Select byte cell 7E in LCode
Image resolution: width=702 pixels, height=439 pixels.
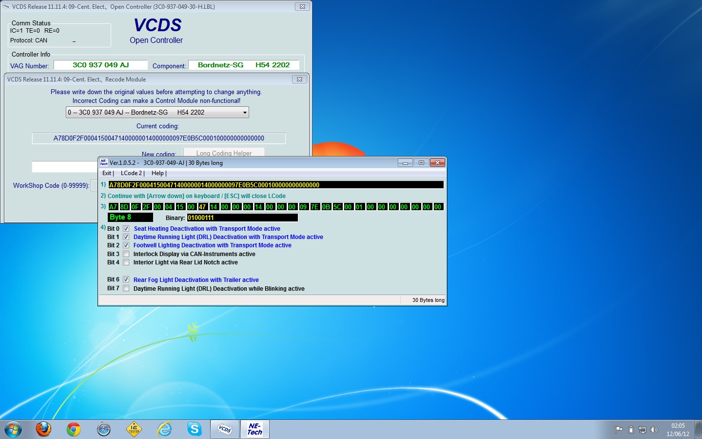click(x=315, y=207)
